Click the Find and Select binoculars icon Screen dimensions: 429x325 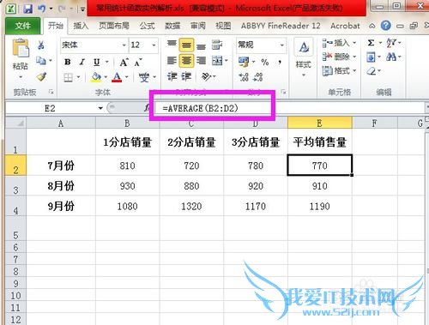coord(391,57)
